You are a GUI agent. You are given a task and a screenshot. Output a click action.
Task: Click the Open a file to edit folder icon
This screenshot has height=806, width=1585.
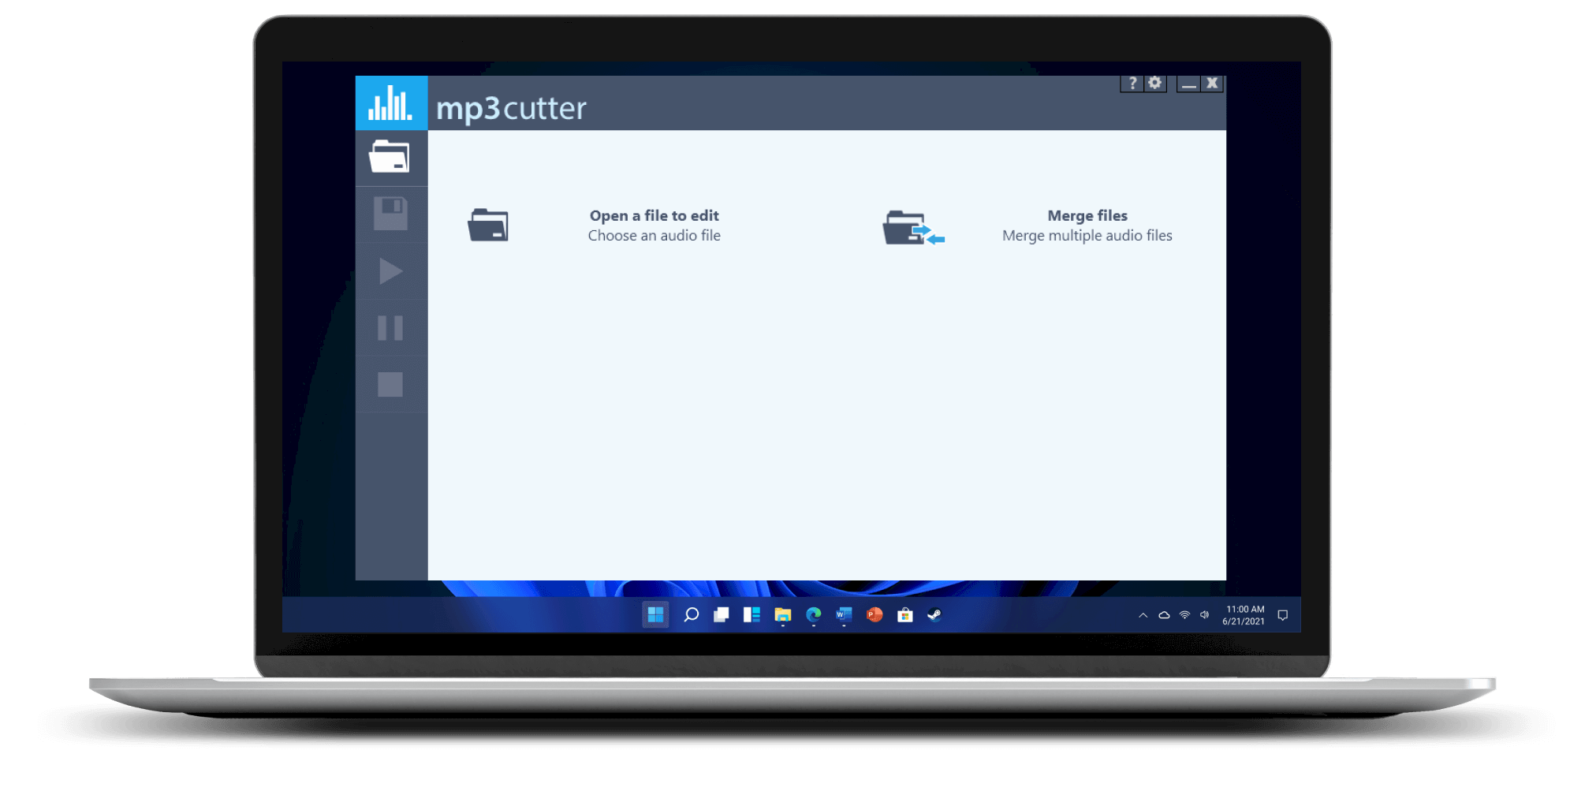[488, 225]
